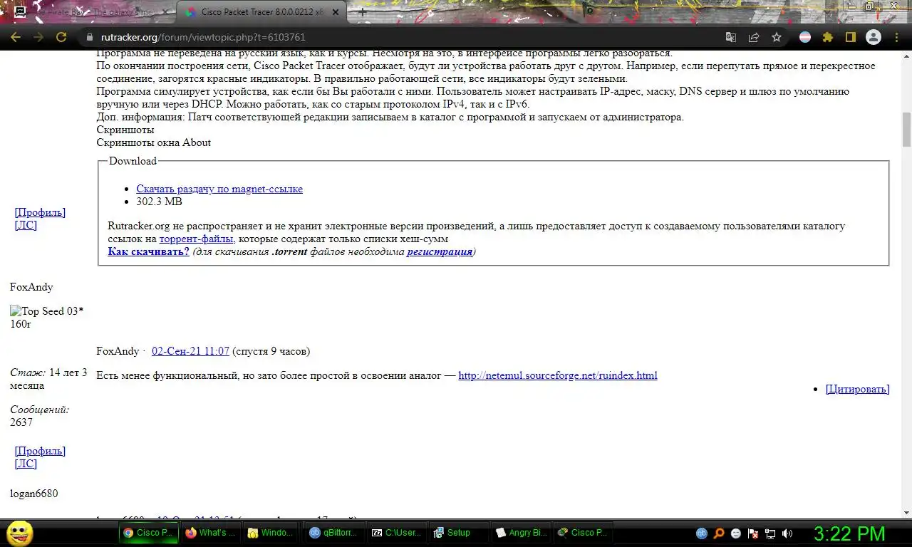Viewport: 912px width, 547px height.
Task: Click the address bar URL field
Action: point(399,37)
